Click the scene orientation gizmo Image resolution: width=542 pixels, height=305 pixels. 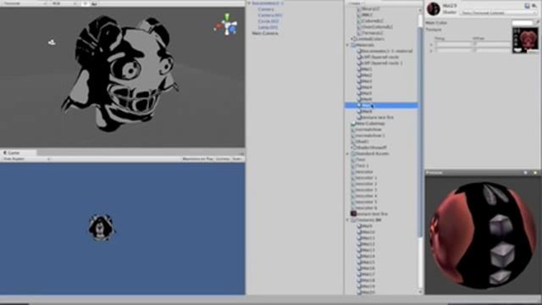pos(226,25)
